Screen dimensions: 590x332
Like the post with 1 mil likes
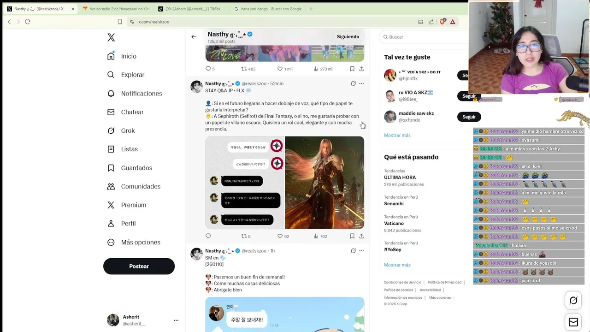(285, 69)
